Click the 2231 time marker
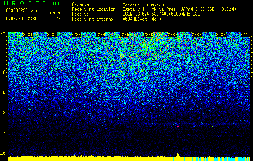Viewport: 253px width, 161px height. (x=28, y=35)
